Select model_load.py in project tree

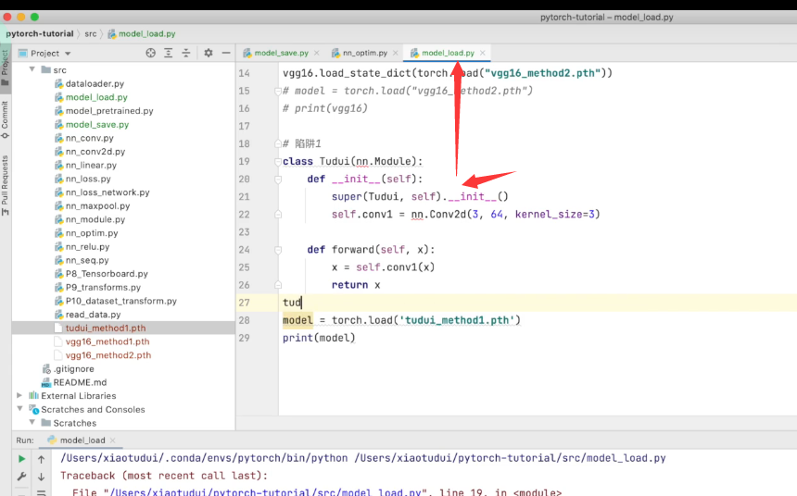click(x=96, y=97)
